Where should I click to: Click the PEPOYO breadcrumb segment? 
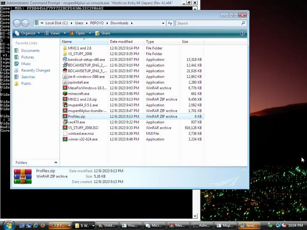(97, 23)
